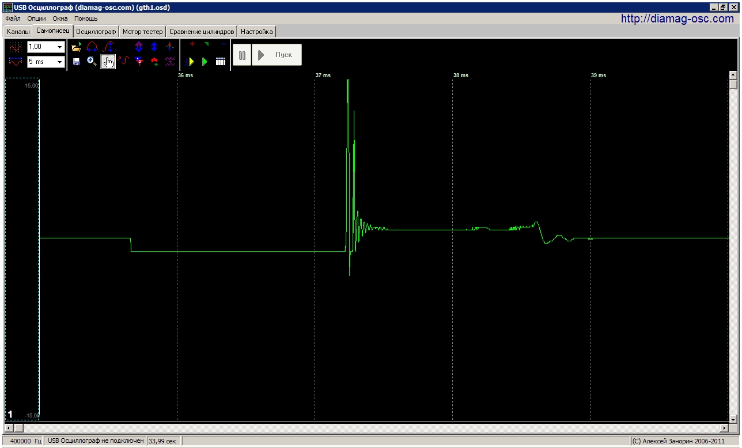Click the white grid columns icon
Viewport: 742px width, 448px height.
click(221, 62)
